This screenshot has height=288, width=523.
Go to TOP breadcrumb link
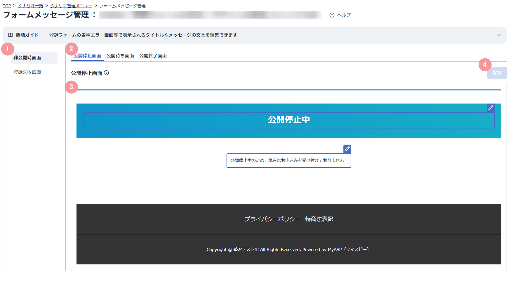(x=7, y=6)
